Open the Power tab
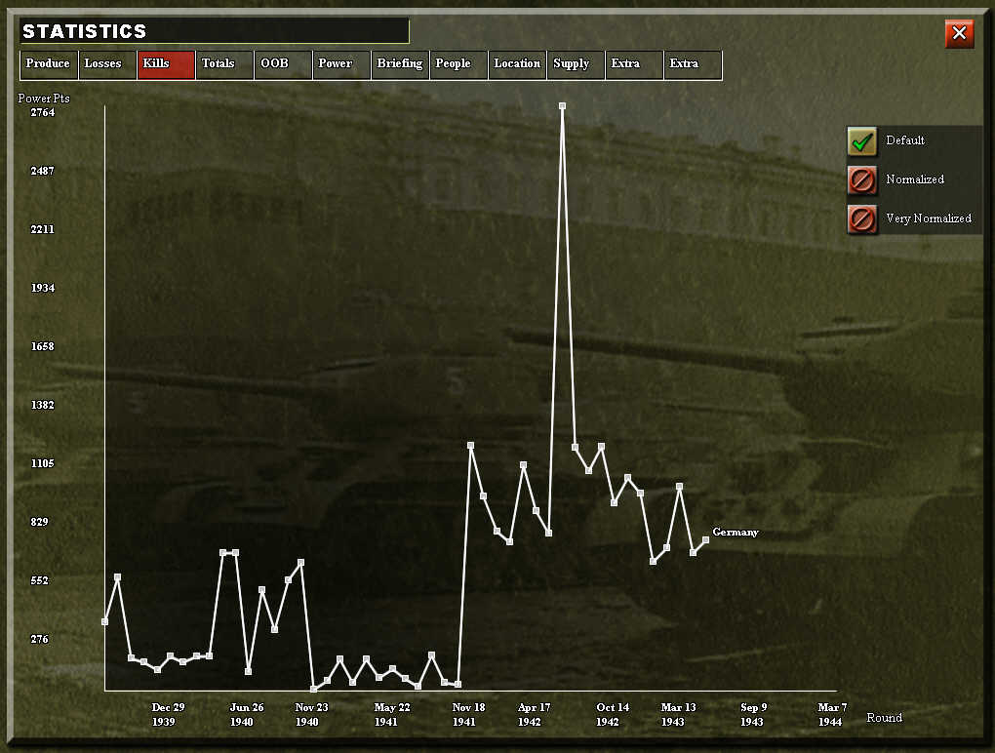This screenshot has height=753, width=995. click(x=341, y=64)
